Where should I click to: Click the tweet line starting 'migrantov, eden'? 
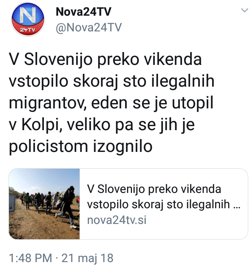pos(111,103)
